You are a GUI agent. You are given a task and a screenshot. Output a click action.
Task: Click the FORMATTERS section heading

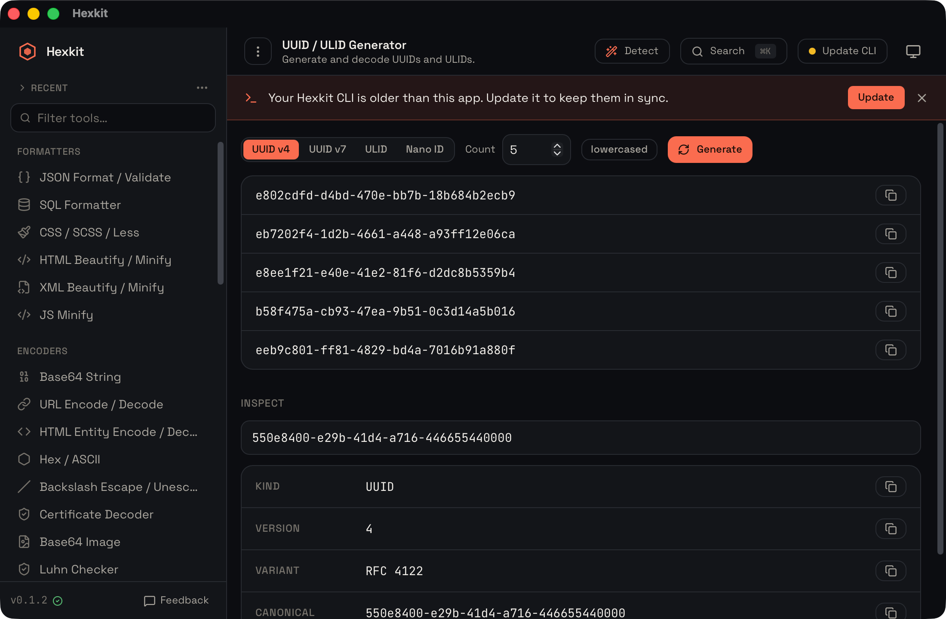click(49, 151)
